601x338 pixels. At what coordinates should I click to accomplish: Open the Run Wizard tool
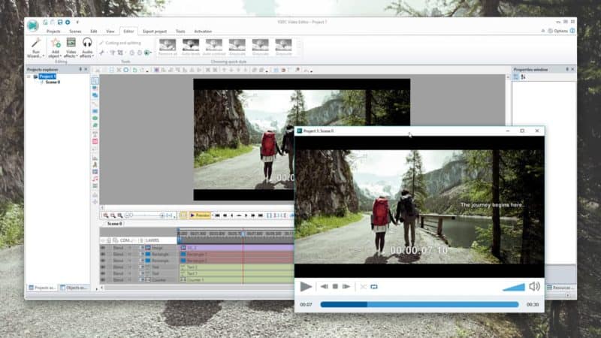coord(35,48)
